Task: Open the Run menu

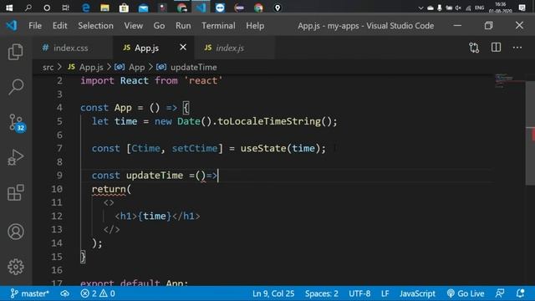Action: click(x=183, y=26)
